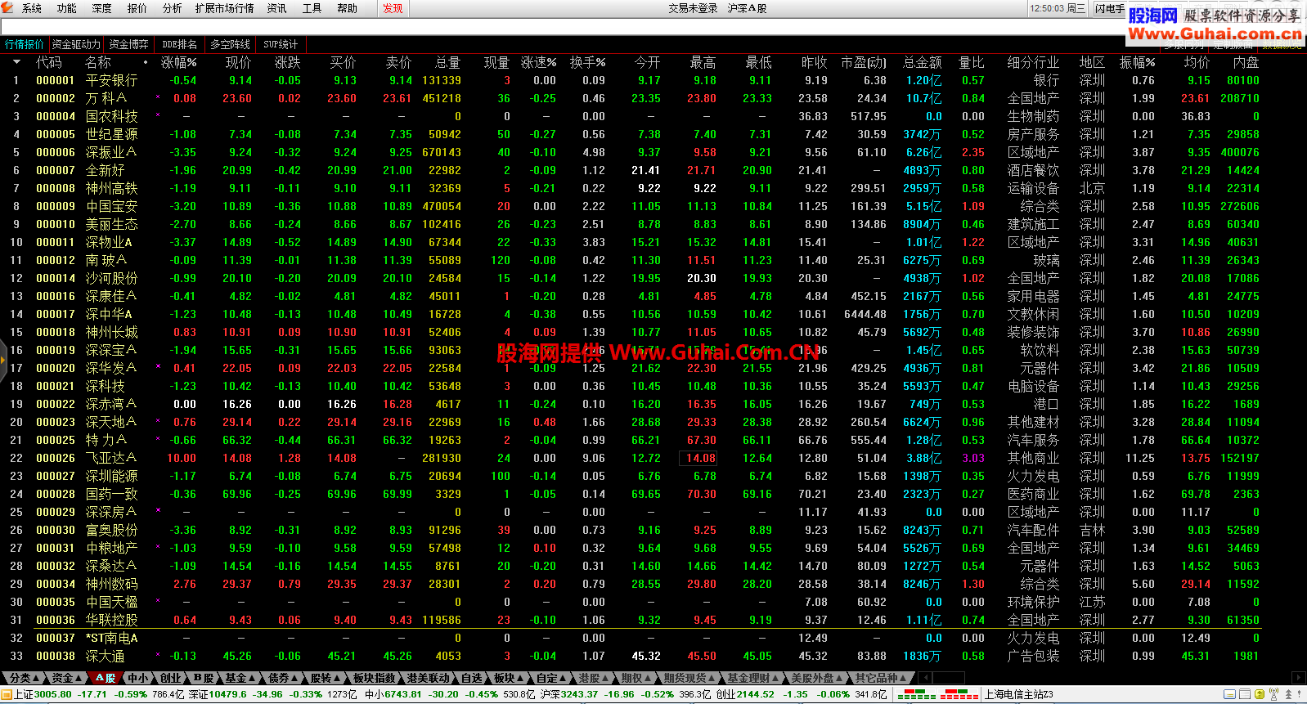Click the 上证 index status entry
The image size is (1307, 704).
[x=98, y=694]
